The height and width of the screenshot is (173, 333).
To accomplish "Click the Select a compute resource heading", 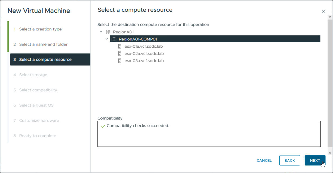I will (135, 10).
